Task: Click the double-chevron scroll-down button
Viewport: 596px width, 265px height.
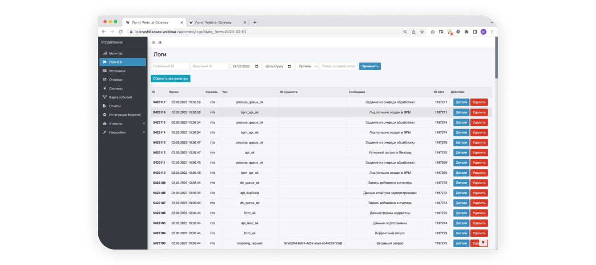Action: 483,242
